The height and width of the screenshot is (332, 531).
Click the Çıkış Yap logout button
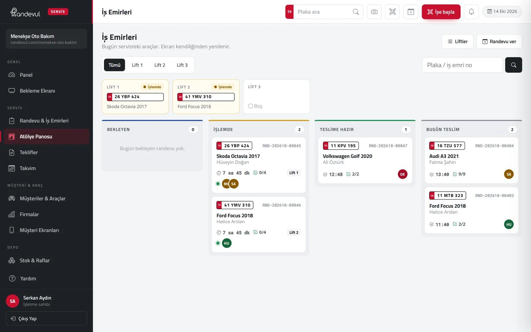pos(46,319)
